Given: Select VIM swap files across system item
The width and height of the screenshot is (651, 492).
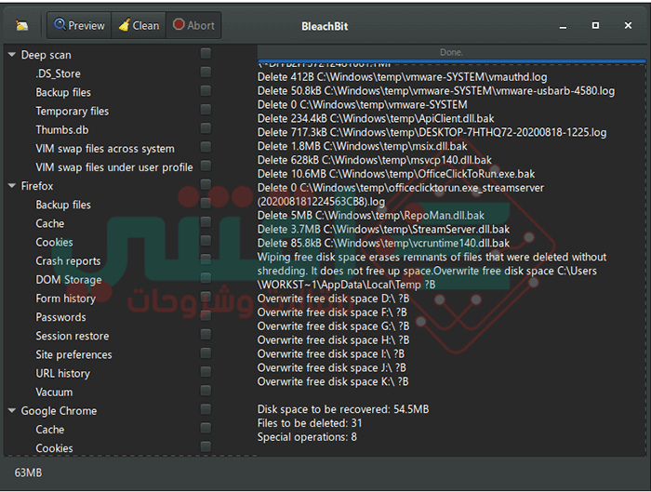Looking at the screenshot, I should [x=105, y=149].
